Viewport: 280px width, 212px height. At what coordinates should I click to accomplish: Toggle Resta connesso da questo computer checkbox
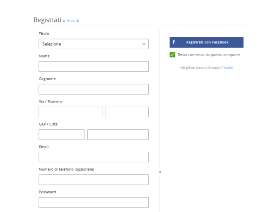172,55
